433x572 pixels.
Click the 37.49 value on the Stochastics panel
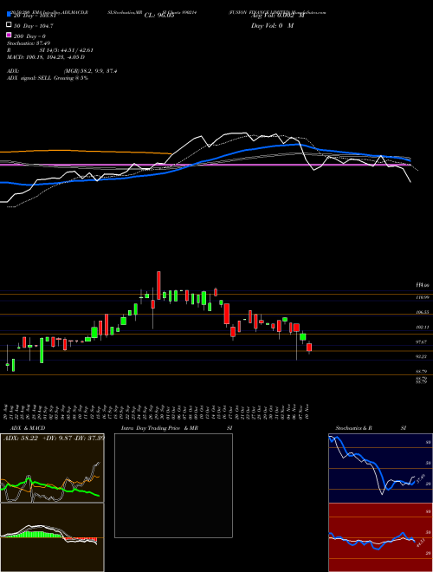[420, 478]
